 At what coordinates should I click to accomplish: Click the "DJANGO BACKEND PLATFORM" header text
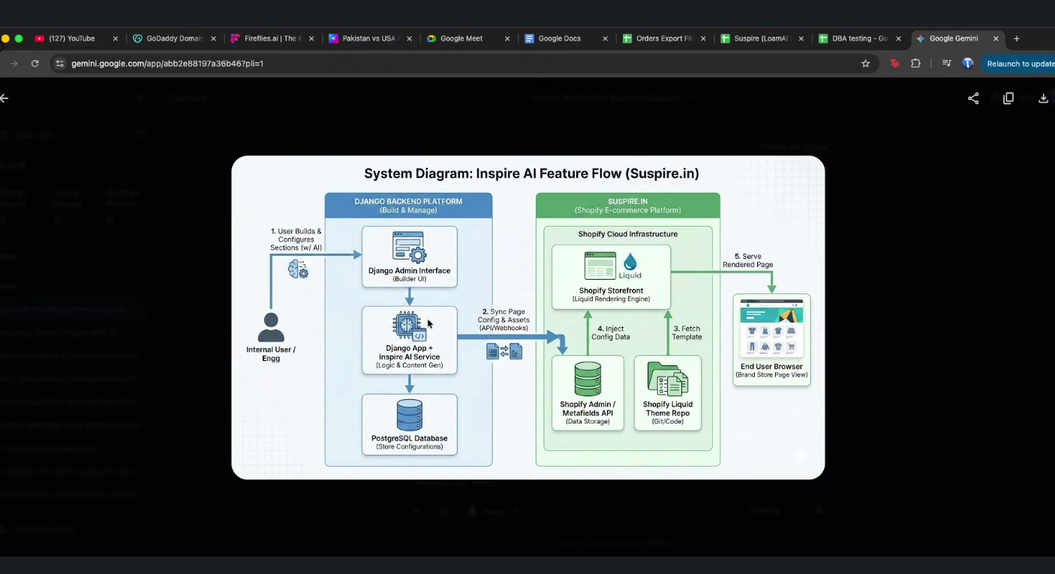(408, 201)
